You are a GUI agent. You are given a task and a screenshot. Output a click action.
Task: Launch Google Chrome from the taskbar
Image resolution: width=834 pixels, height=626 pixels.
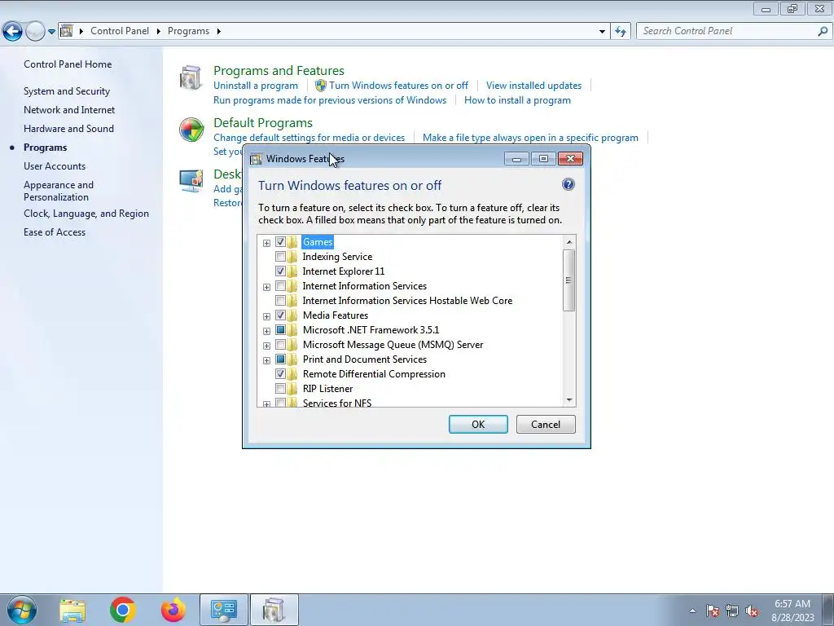[x=123, y=610]
